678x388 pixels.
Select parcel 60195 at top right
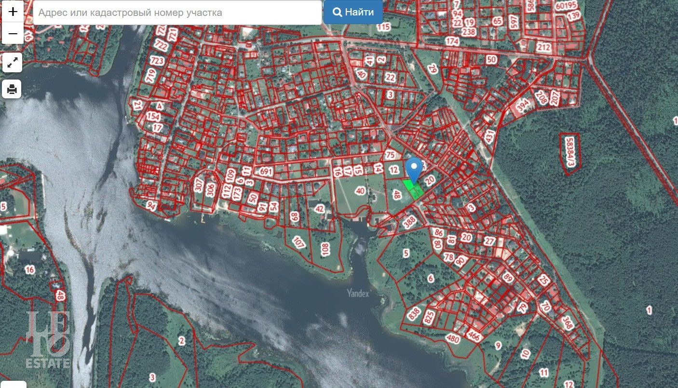[x=566, y=6]
